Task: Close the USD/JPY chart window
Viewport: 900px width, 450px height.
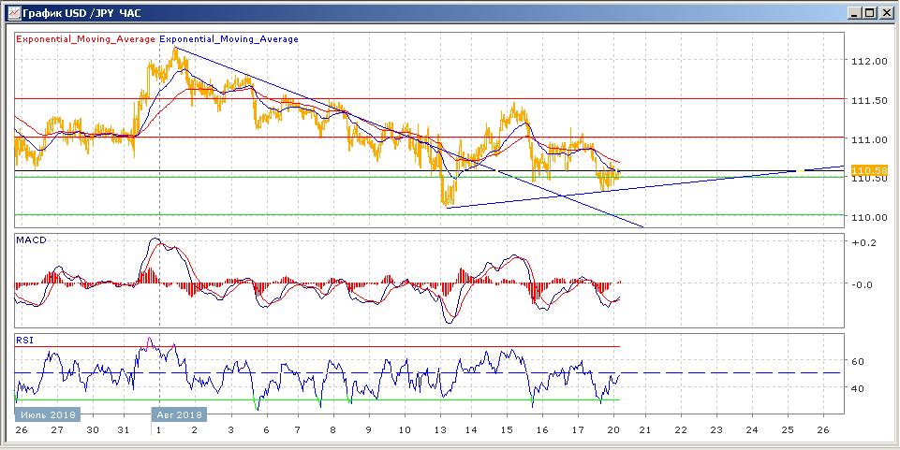Action: pos(886,12)
